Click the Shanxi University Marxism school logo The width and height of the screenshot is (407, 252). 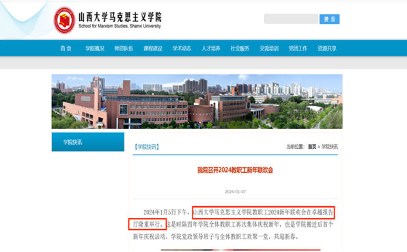[x=64, y=20]
